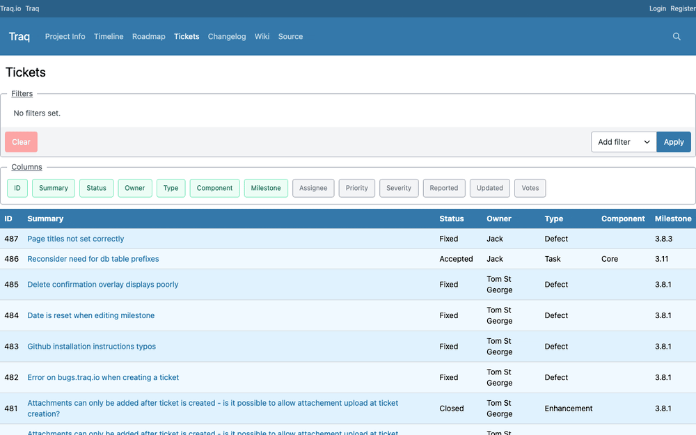Turn on the Votes column
Viewport: 696px width, 435px height.
(530, 188)
